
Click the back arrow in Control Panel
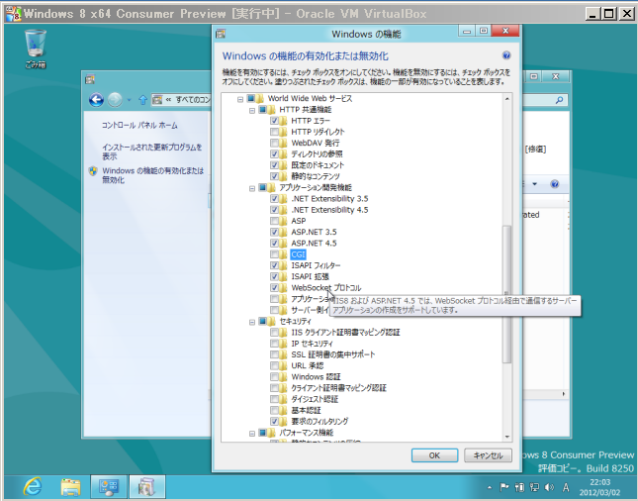97,100
